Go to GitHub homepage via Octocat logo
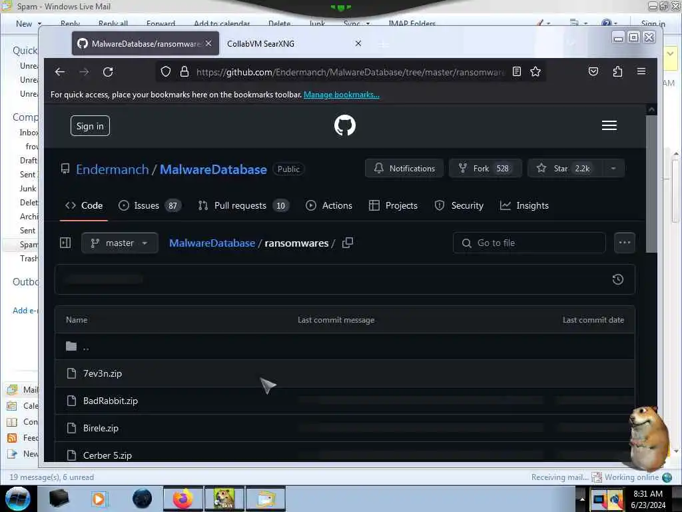The height and width of the screenshot is (512, 682). click(x=345, y=125)
